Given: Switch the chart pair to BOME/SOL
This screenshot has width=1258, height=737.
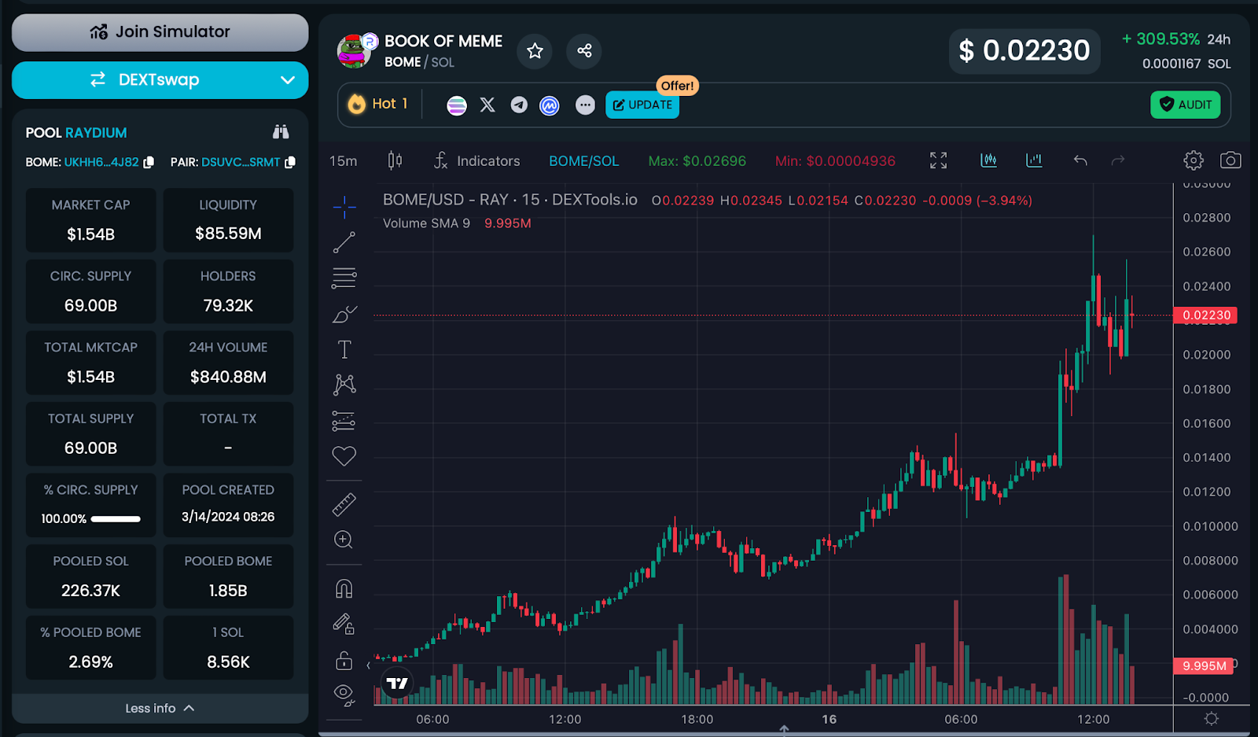Looking at the screenshot, I should 583,161.
